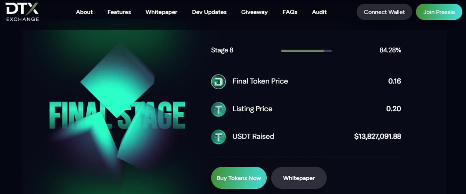
Task: Click the DTX token icon beside Final Token Price
Action: (x=218, y=81)
